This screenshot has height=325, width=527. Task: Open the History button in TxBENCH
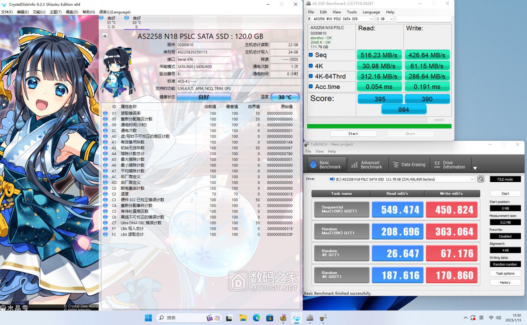click(x=505, y=283)
